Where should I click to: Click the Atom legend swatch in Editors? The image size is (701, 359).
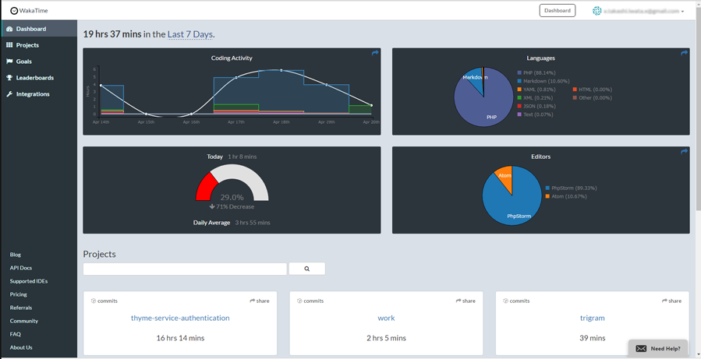547,196
